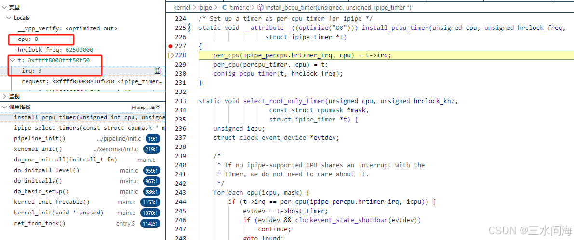This screenshot has height=240, width=574.
Task: Jump to xenomai_init() stack frame
Action: [83, 149]
